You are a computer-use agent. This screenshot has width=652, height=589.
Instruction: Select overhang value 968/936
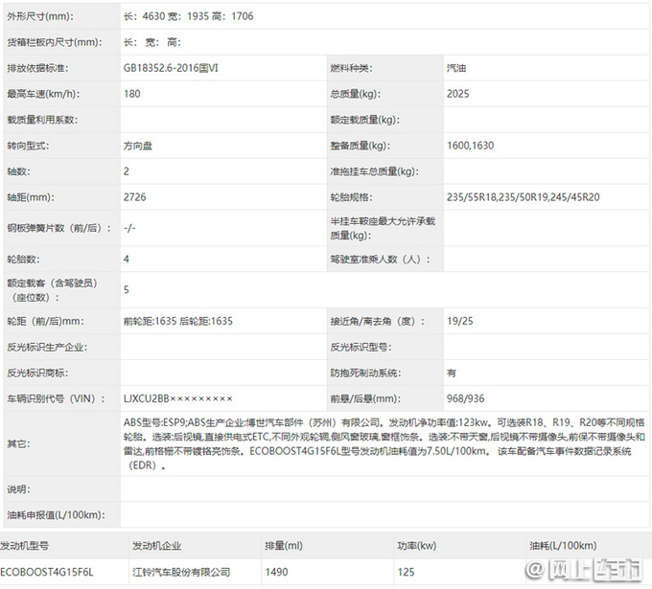click(465, 398)
